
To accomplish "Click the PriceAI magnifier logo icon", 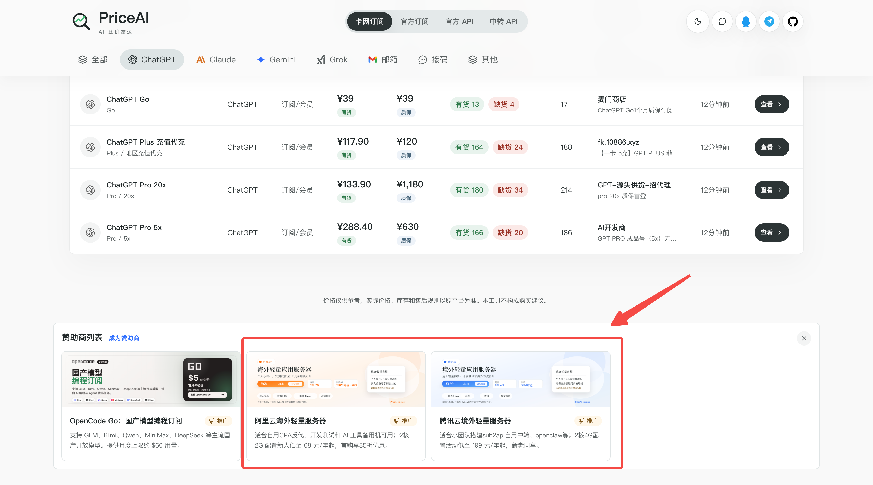I will 81,22.
